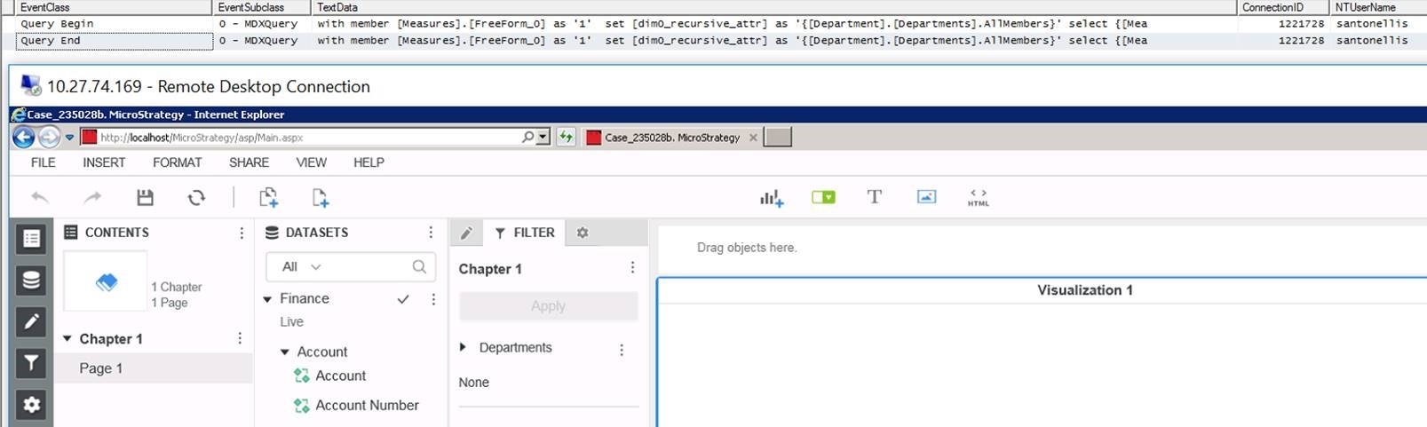The image size is (1427, 427).
Task: Toggle the Finance dataset checkmark
Action: tap(403, 299)
